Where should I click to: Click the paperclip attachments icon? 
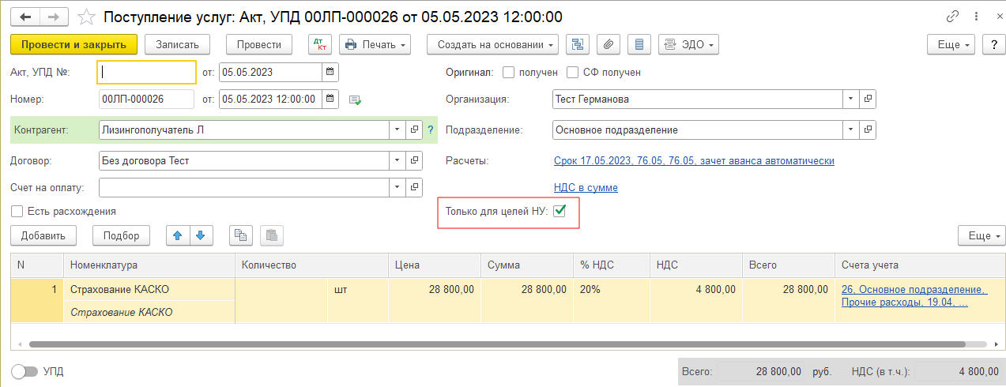pos(608,44)
